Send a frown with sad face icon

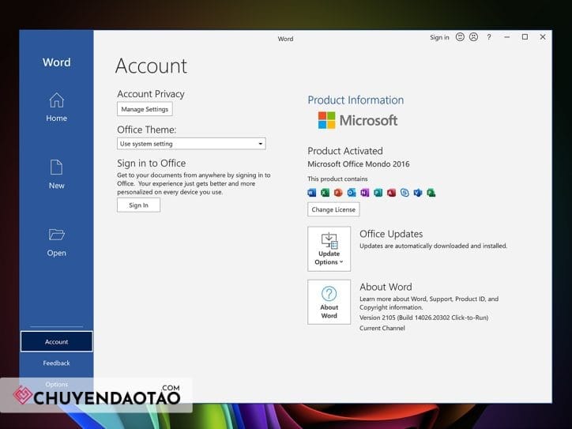(473, 37)
